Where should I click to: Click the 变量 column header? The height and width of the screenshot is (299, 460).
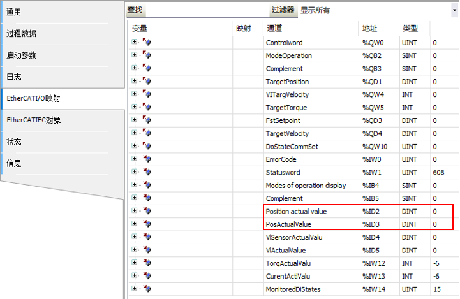coord(181,29)
